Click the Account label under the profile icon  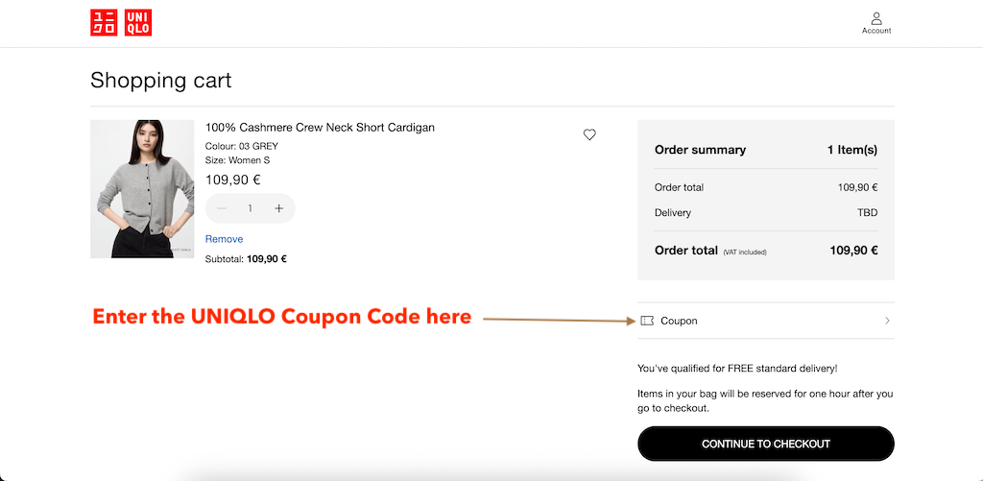pos(876,31)
